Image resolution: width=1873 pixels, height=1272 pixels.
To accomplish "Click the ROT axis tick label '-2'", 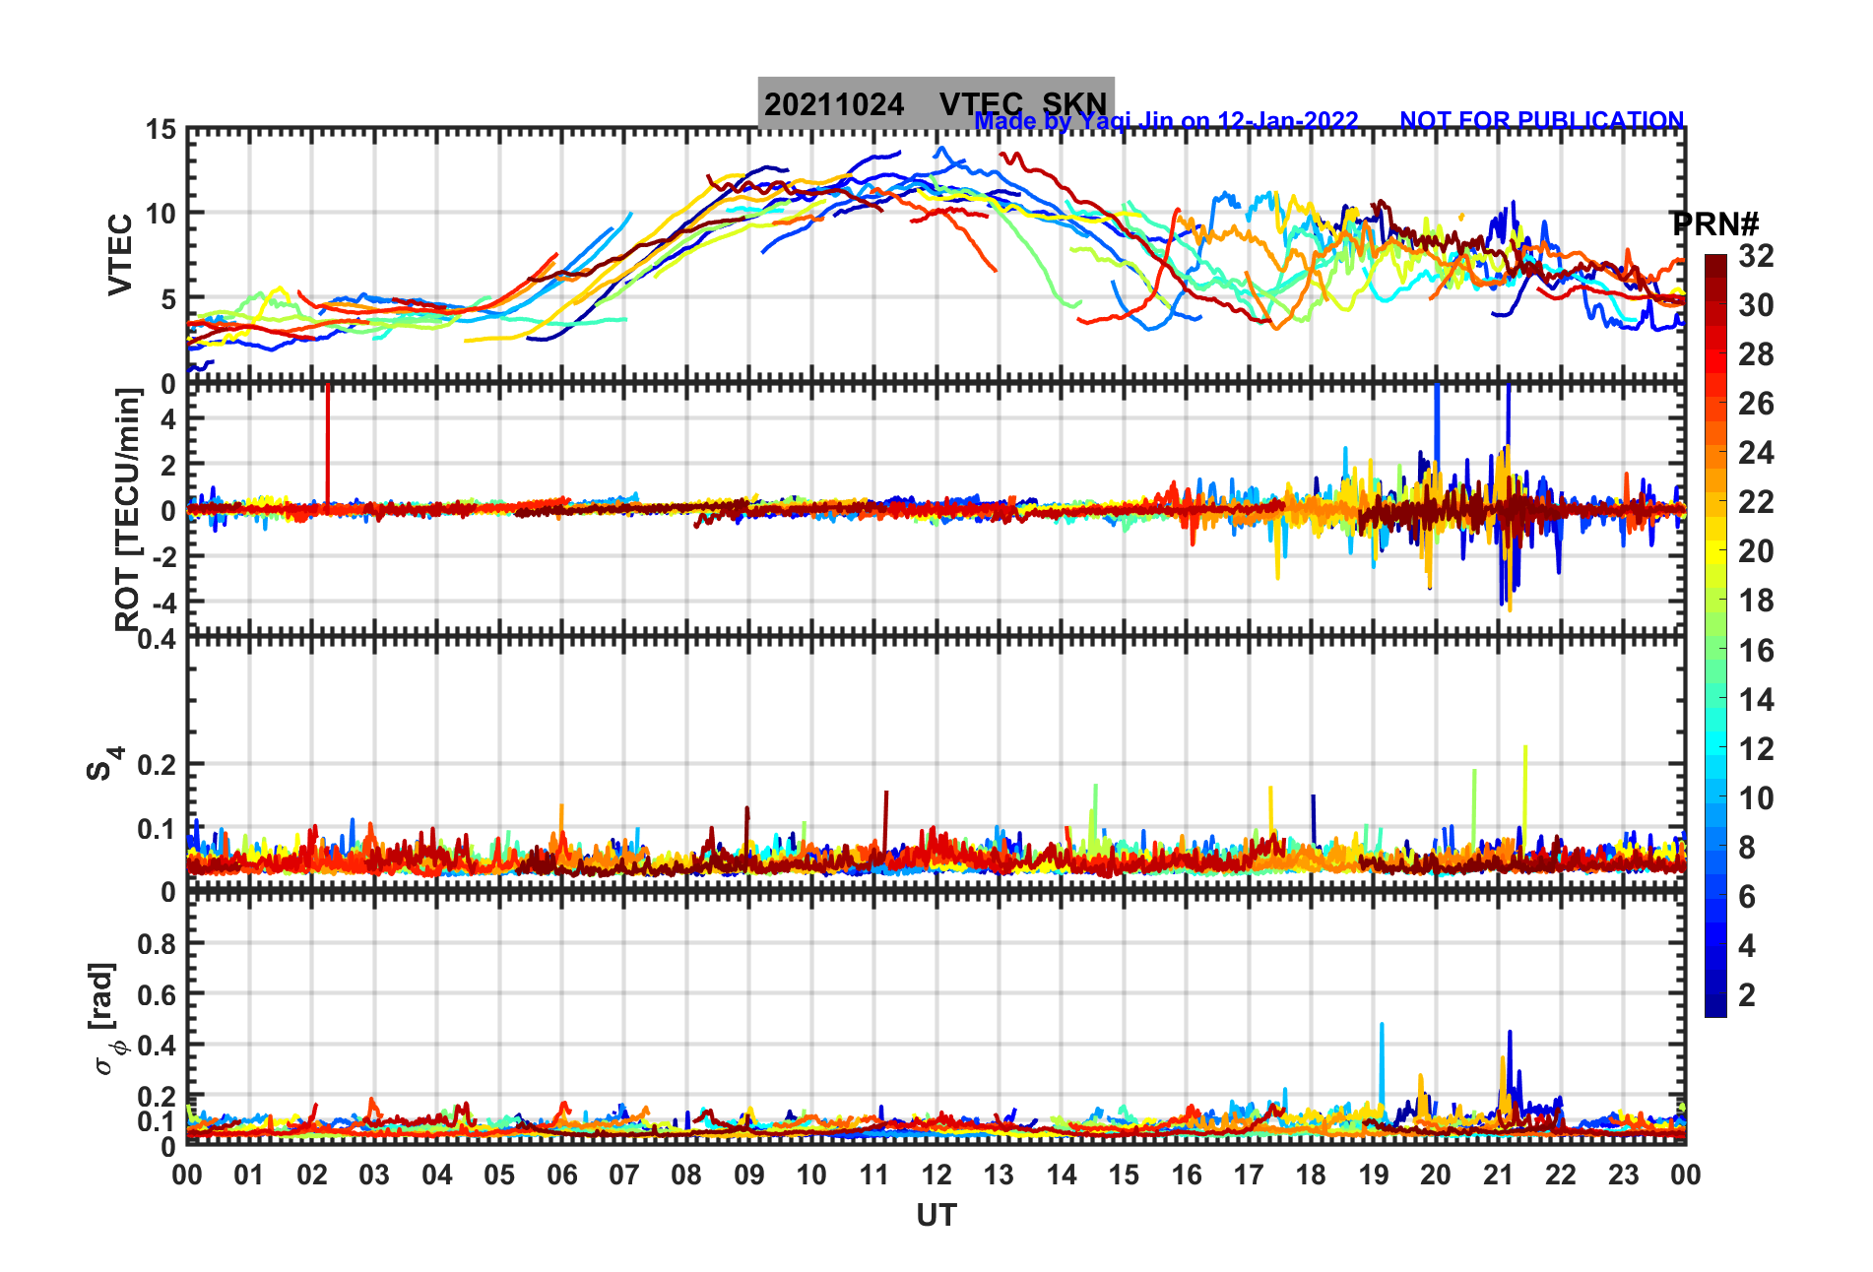I will [164, 556].
